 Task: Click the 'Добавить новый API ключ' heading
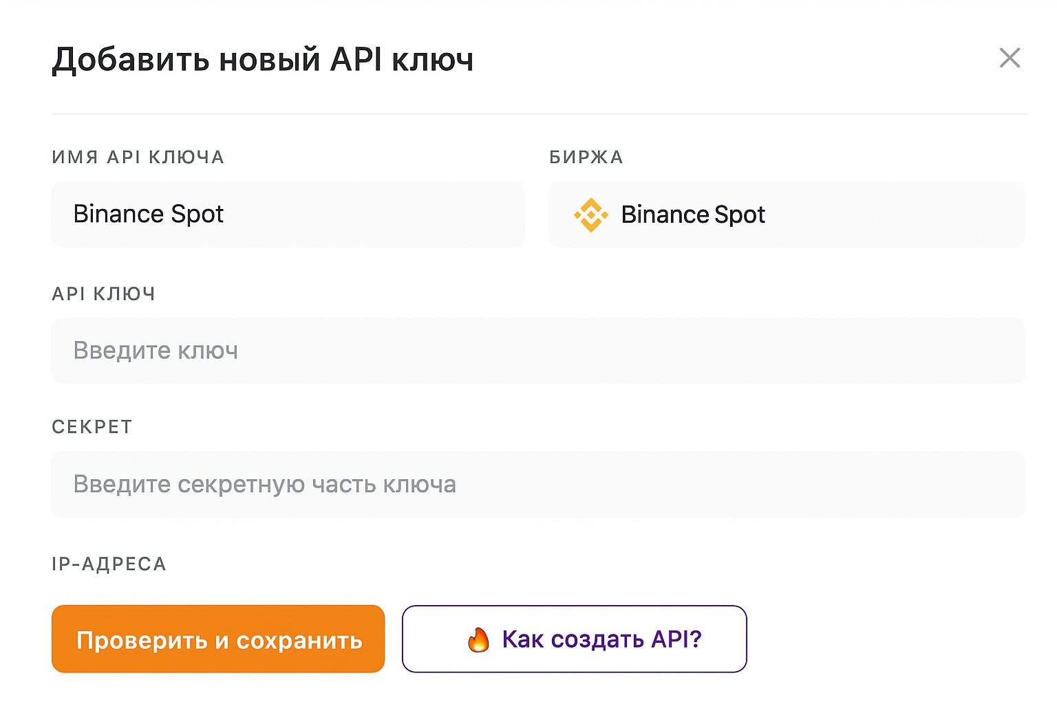[x=263, y=59]
